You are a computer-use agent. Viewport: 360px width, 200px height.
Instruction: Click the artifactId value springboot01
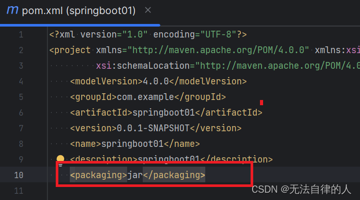(x=164, y=113)
